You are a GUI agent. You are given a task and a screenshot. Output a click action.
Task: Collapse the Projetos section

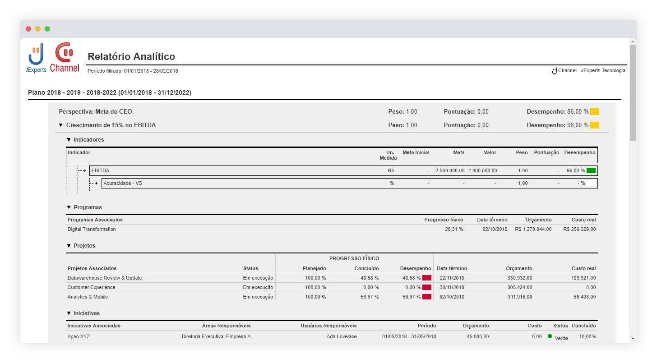click(69, 246)
